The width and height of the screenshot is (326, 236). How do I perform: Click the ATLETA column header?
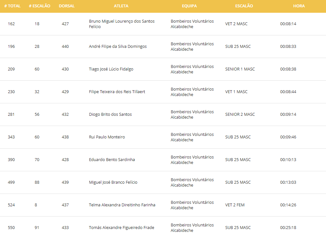(121, 6)
